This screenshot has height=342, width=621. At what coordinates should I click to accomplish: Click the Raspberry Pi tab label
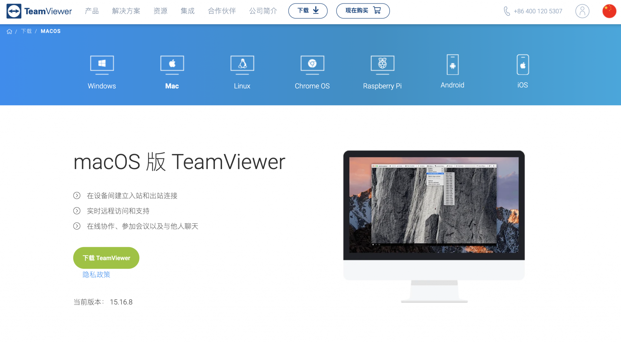coord(382,86)
